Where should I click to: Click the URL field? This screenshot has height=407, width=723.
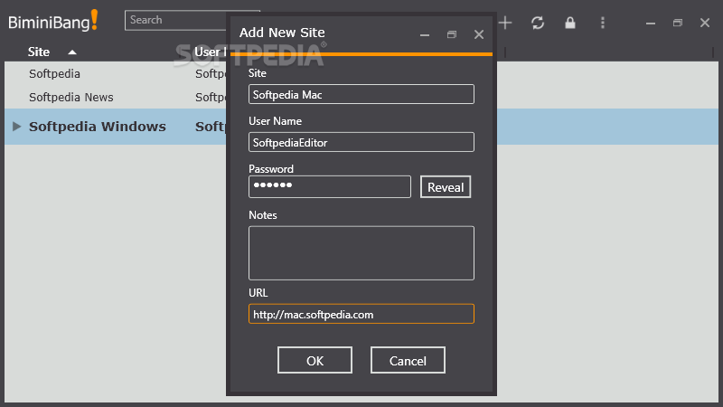[x=361, y=314]
